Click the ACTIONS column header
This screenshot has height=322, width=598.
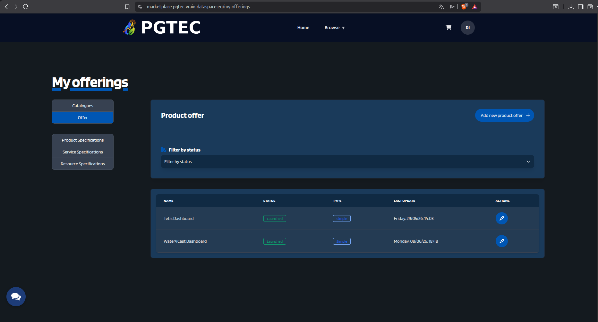[502, 201]
